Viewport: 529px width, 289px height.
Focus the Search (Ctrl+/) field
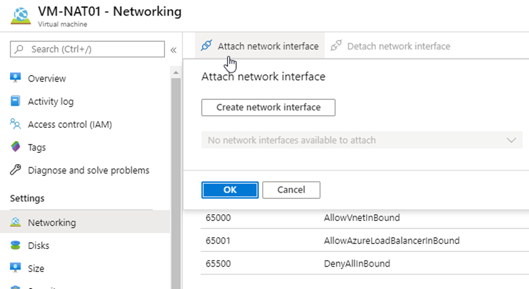coord(87,49)
